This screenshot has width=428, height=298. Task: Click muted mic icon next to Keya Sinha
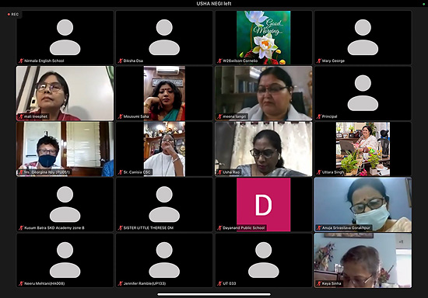[x=319, y=283]
